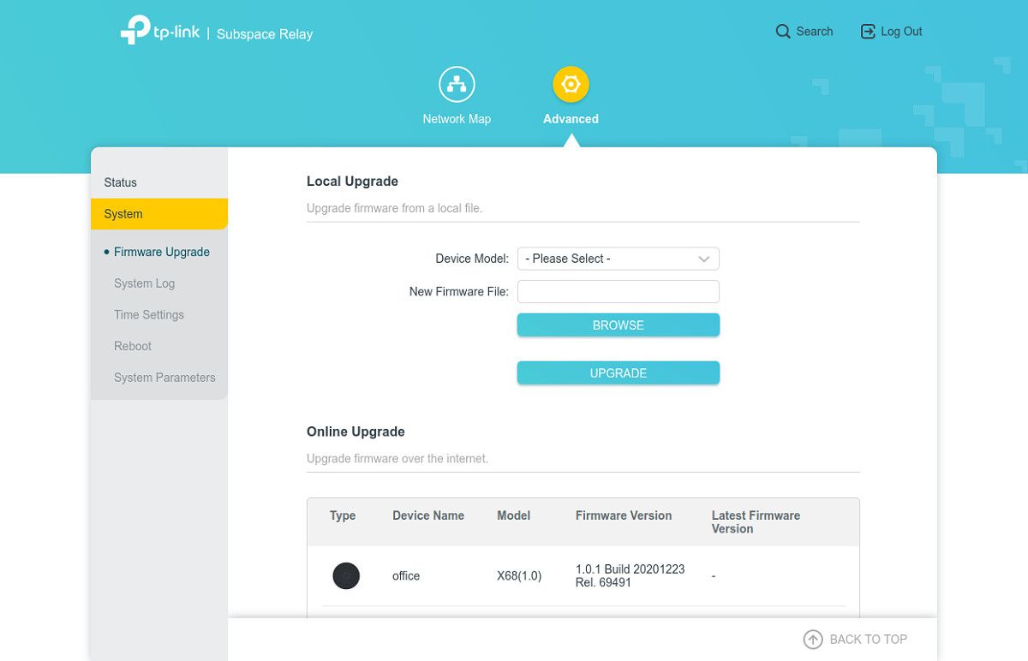Open System Parameters in the sidebar
The height and width of the screenshot is (661, 1028).
(164, 378)
